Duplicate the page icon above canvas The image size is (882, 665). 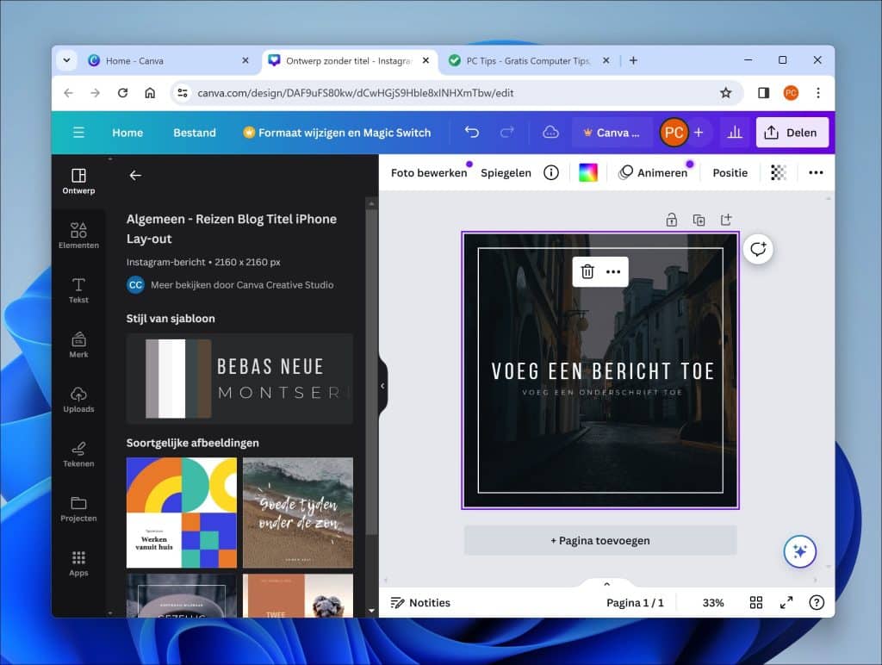point(699,220)
